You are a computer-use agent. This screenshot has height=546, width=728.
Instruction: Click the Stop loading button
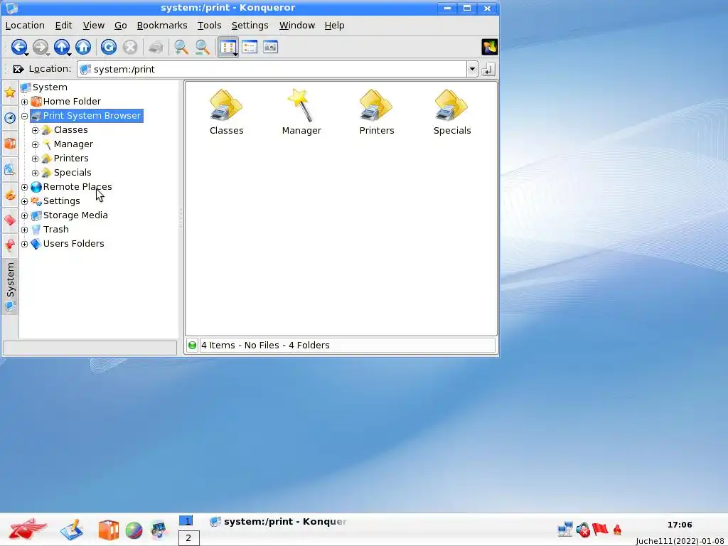(x=130, y=47)
